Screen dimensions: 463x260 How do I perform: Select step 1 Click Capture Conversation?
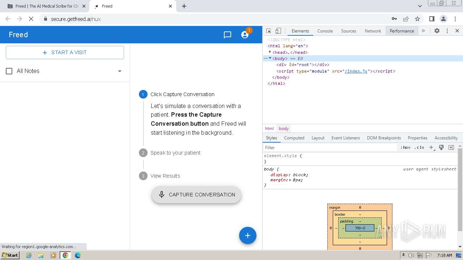tap(177, 94)
